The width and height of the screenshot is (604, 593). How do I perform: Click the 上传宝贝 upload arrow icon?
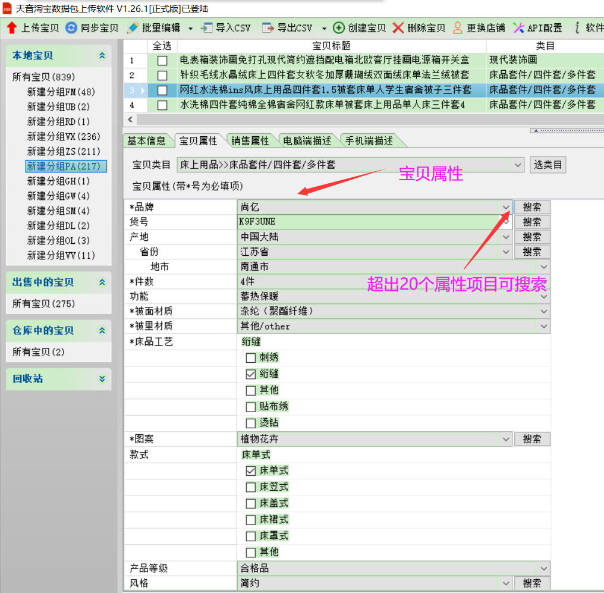pyautogui.click(x=11, y=28)
